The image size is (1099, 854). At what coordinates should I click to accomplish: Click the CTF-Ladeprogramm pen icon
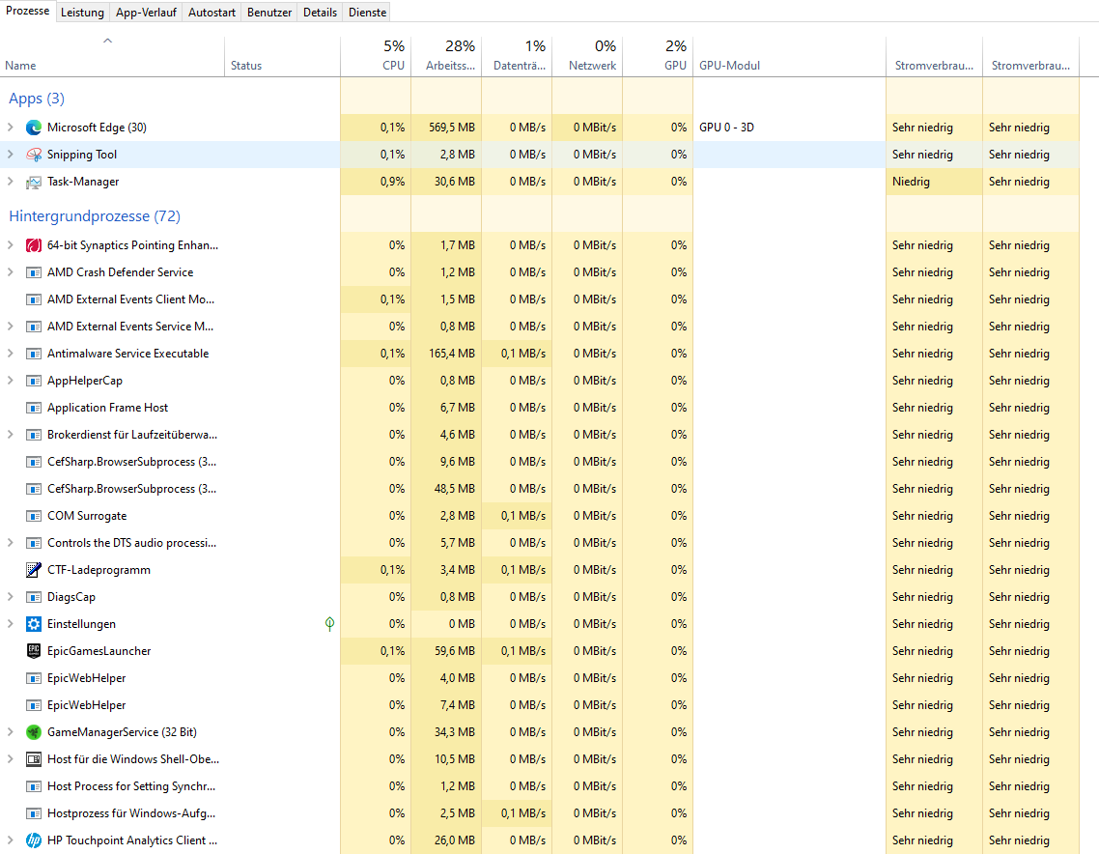(x=34, y=570)
